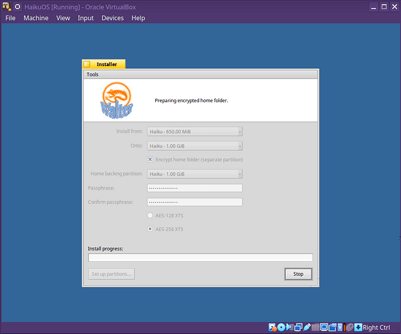
Task: Click the Confirm passphrase field
Action: click(194, 202)
